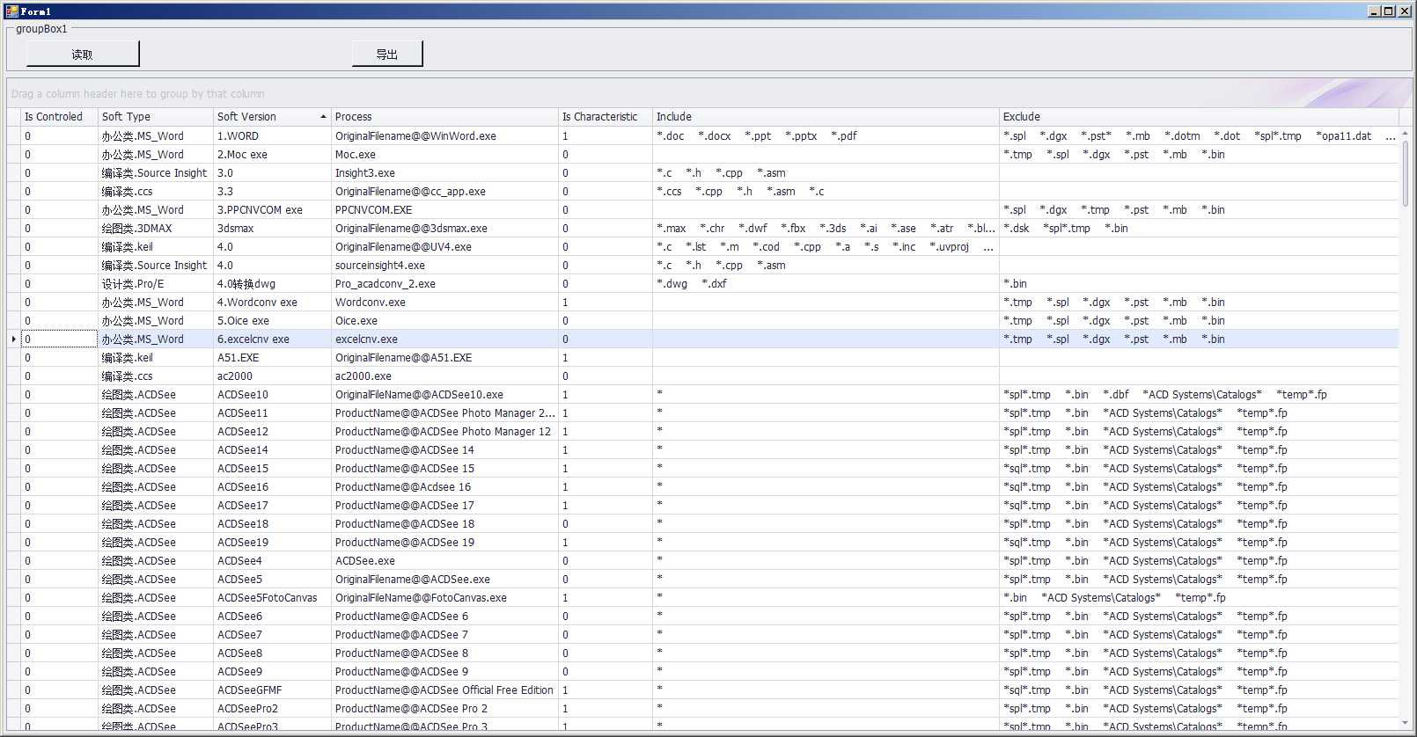Click the scrollbar up arrow of the grid

[1405, 133]
